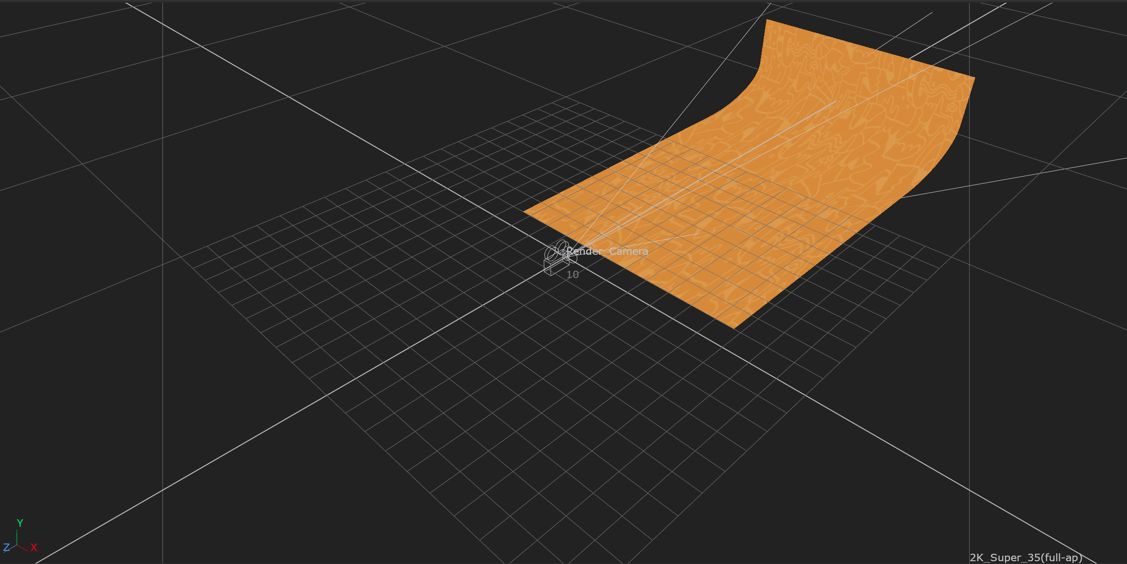
Task: Click the nearest bottom corner of orange card
Action: (735, 328)
